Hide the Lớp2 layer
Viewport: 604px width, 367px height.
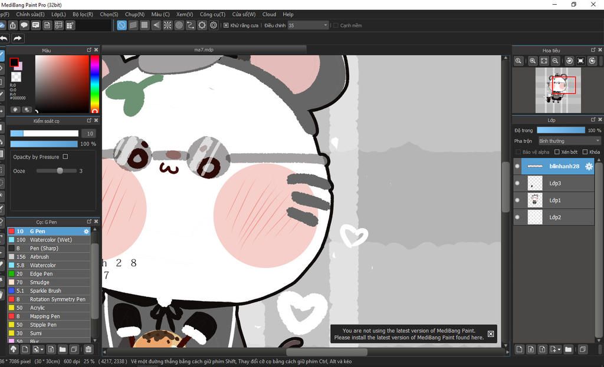pyautogui.click(x=517, y=217)
